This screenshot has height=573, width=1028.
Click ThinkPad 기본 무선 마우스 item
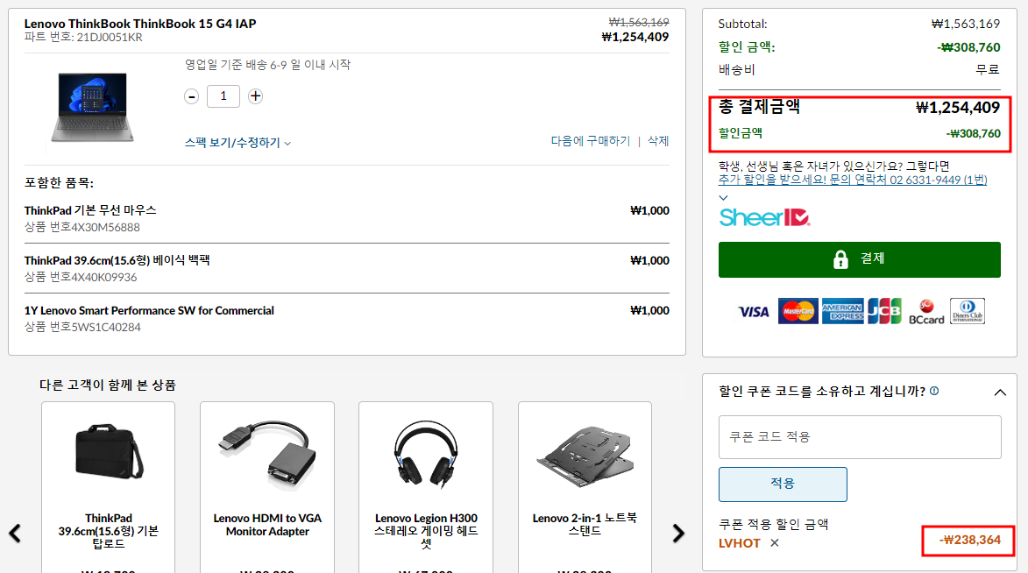pyautogui.click(x=90, y=210)
